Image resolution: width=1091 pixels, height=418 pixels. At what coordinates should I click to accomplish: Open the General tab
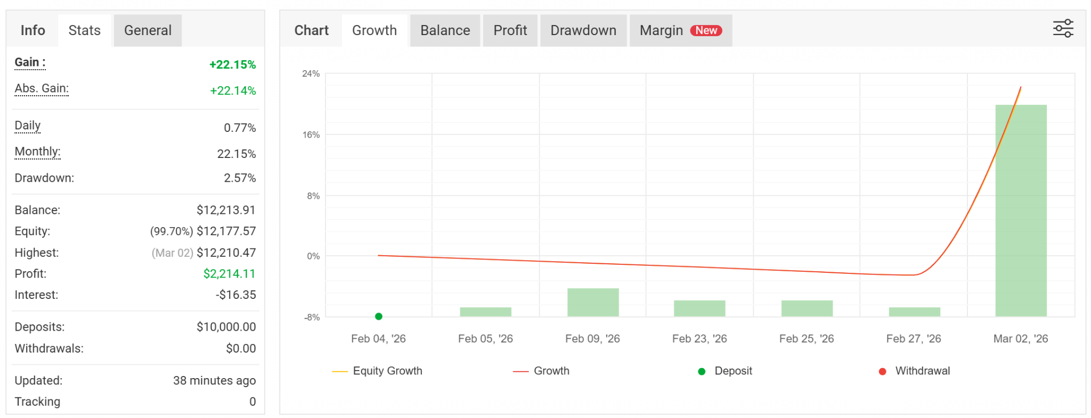[x=148, y=31]
